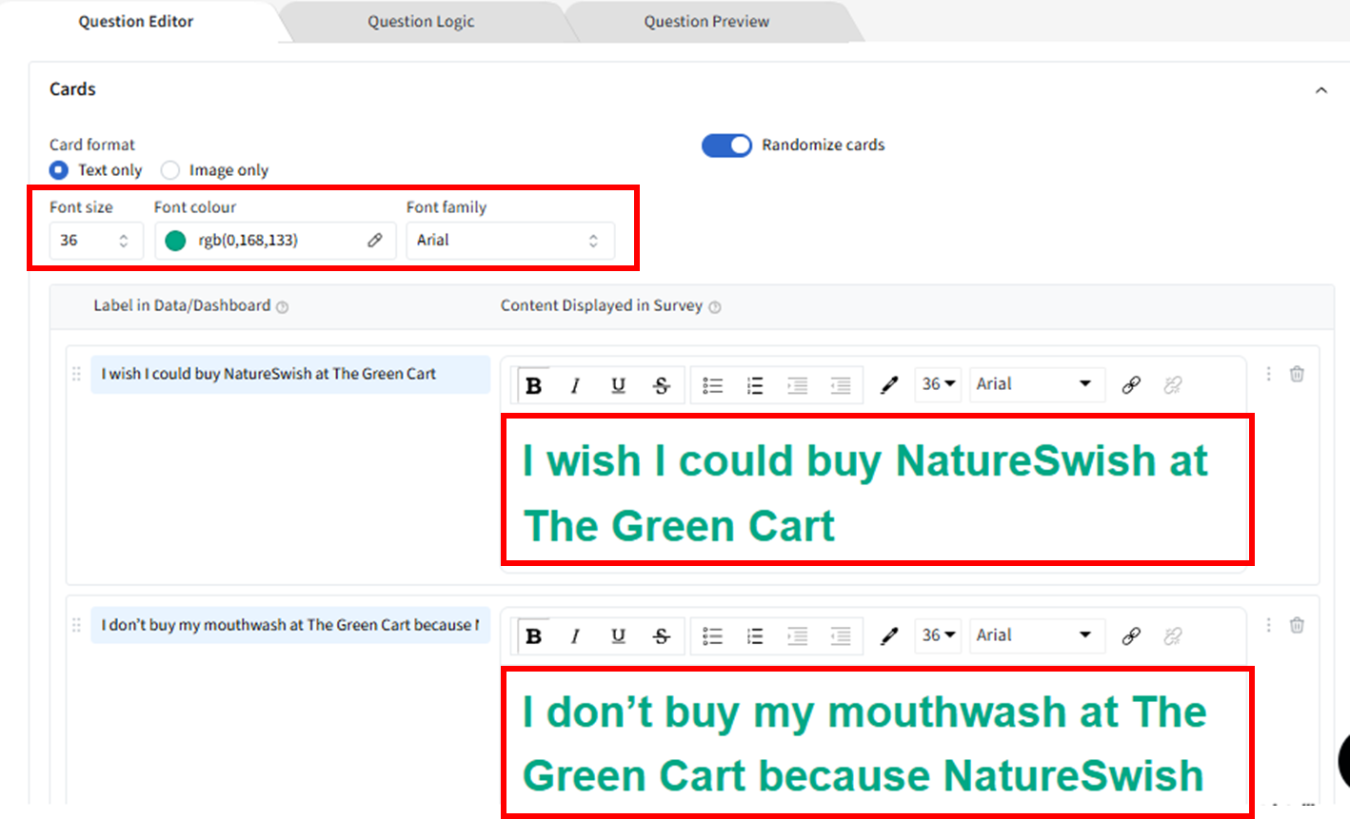
Task: Select the Image only card format
Action: point(170,170)
